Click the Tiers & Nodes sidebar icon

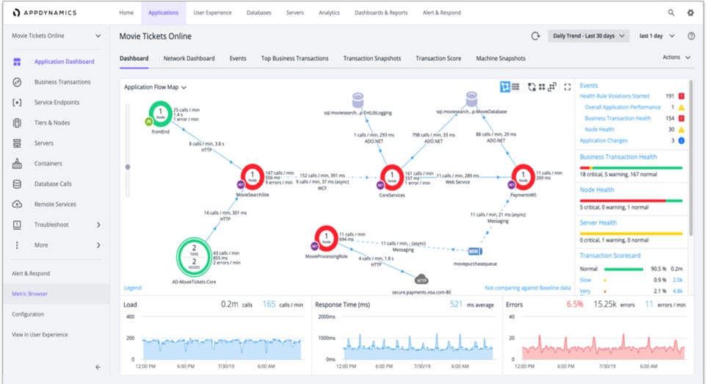[17, 123]
